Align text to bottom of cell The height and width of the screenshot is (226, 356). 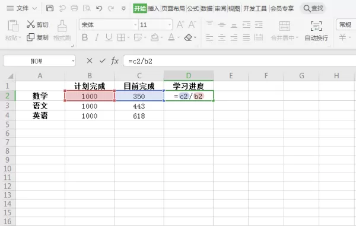pos(234,25)
